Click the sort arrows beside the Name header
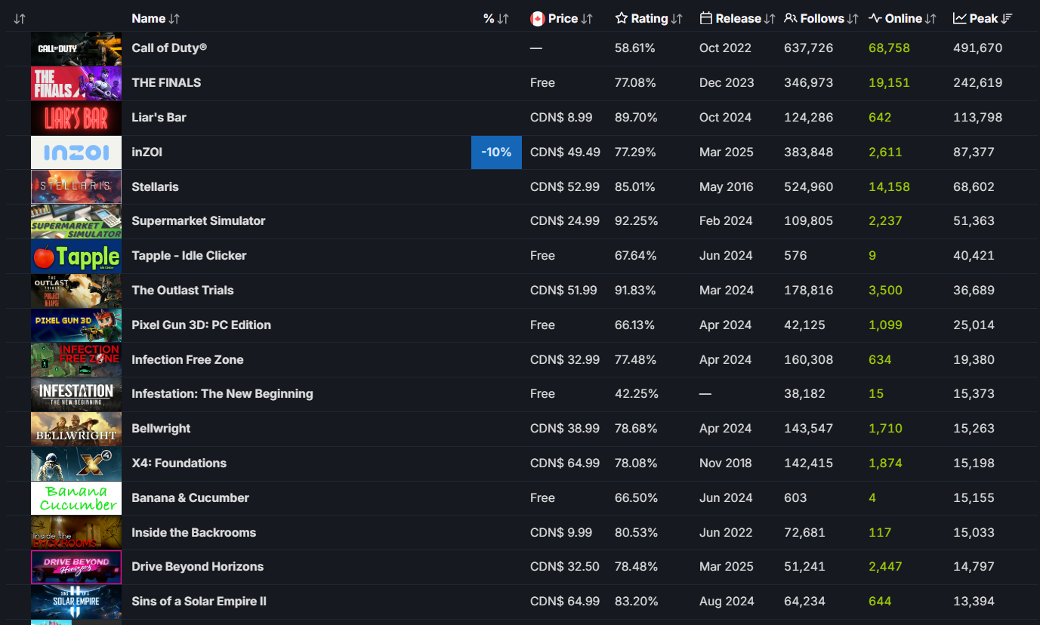The image size is (1040, 625). pos(174,19)
